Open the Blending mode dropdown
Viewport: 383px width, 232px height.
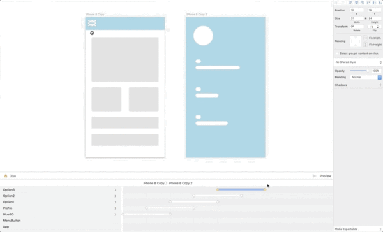pyautogui.click(x=366, y=77)
